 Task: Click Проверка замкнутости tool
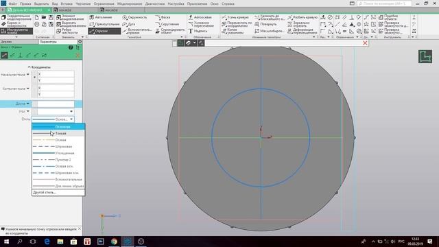pos(393,25)
